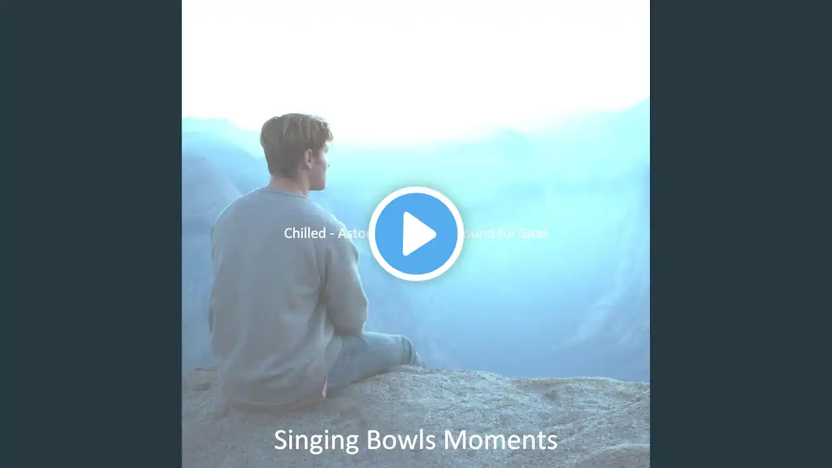Click the white triangle inside play button
The image size is (832, 468).
point(419,234)
